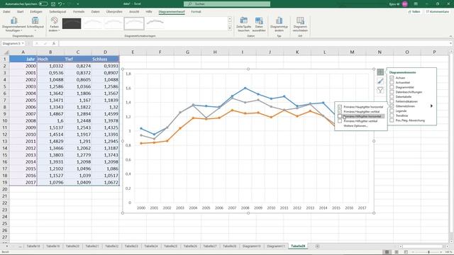The width and height of the screenshot is (454, 255).
Task: Select the dark chart style thumbnail
Action: [72, 23]
